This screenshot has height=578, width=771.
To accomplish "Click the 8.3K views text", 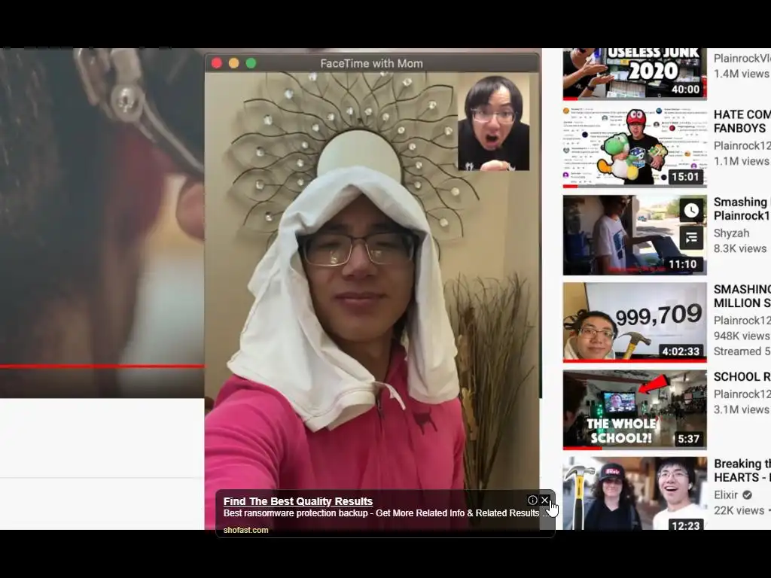I will 740,248.
